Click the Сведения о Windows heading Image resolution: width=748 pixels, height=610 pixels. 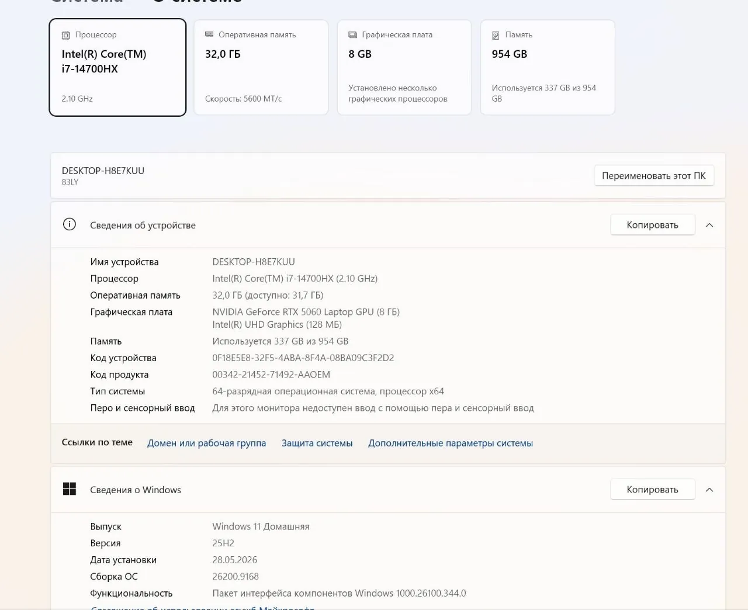coord(136,490)
